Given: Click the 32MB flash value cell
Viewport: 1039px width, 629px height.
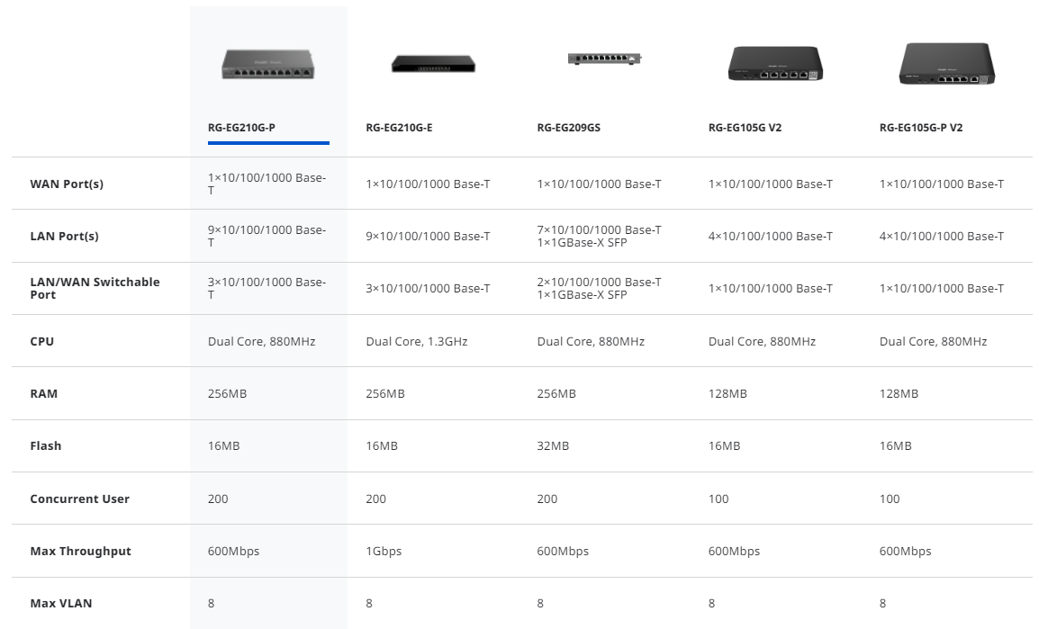Looking at the screenshot, I should [553, 446].
